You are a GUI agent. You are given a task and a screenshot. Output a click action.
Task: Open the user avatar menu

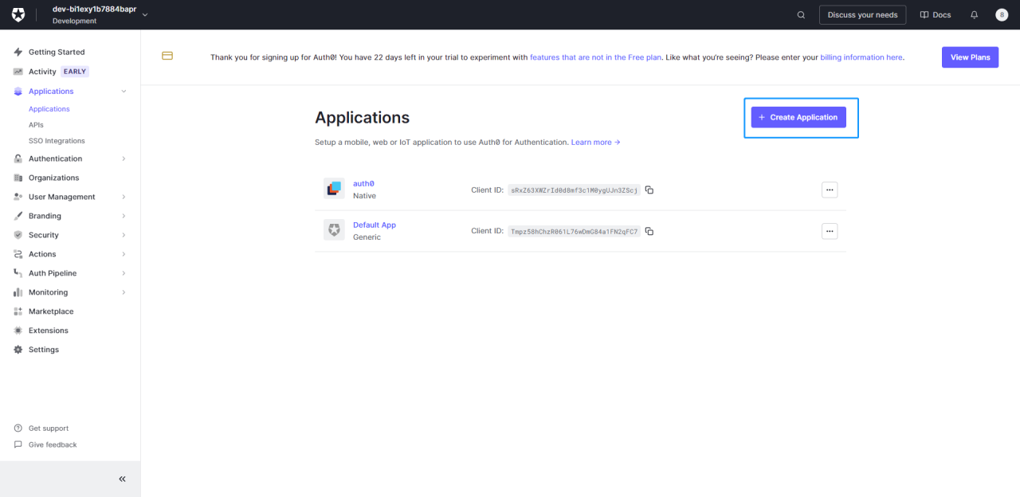1002,15
